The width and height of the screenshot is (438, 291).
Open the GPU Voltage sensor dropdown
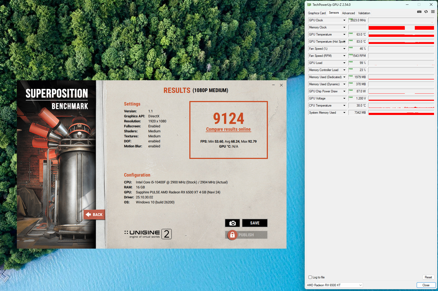[x=344, y=98]
